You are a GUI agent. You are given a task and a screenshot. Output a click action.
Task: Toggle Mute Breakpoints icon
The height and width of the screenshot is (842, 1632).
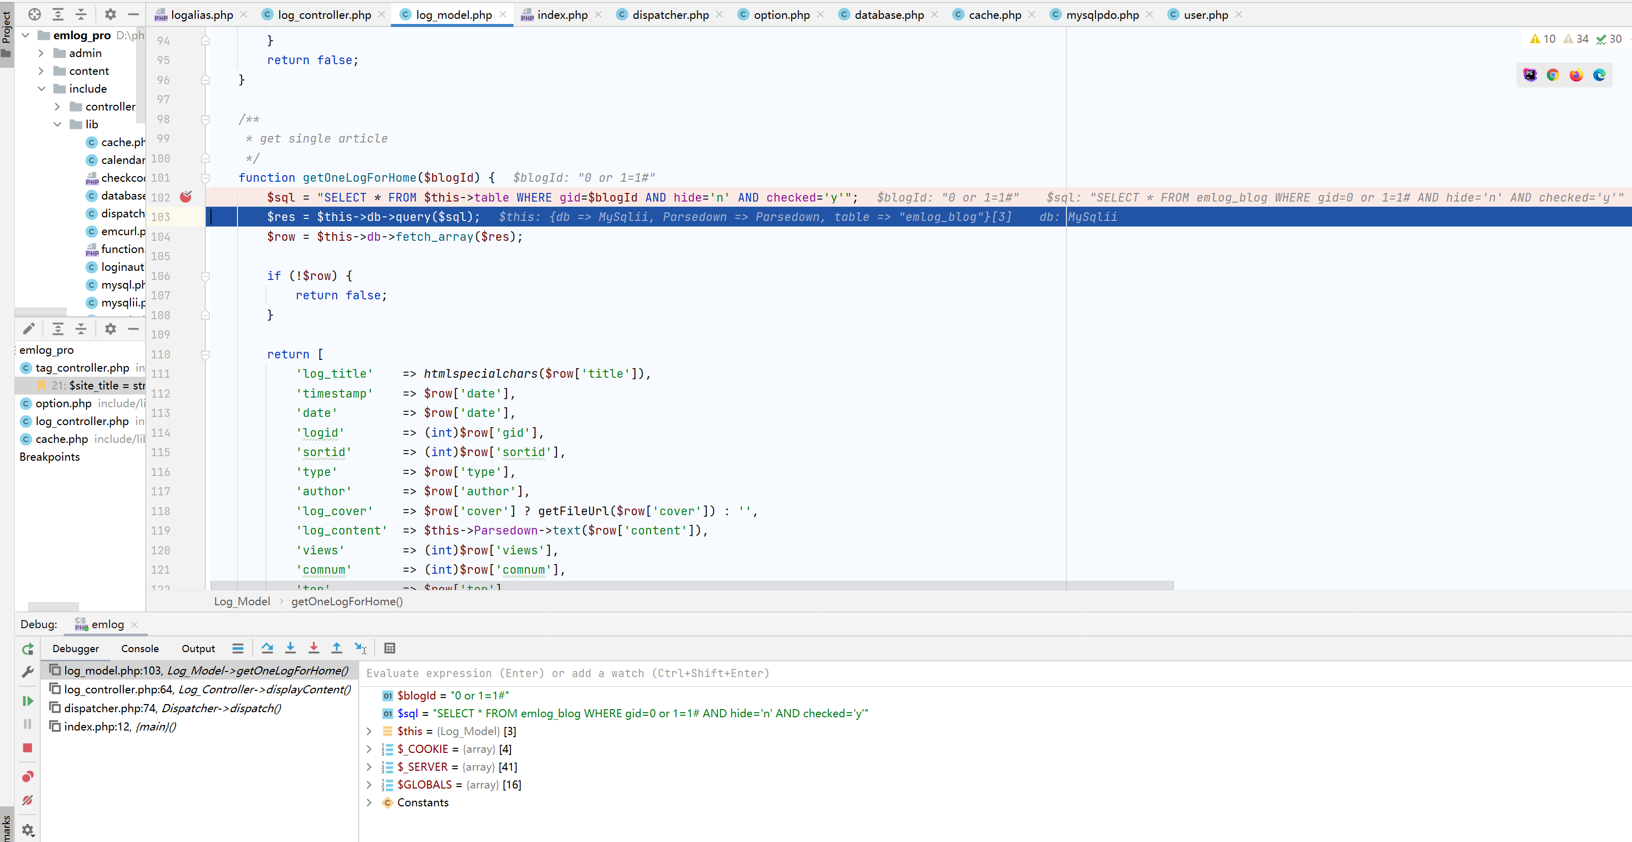pos(27,800)
